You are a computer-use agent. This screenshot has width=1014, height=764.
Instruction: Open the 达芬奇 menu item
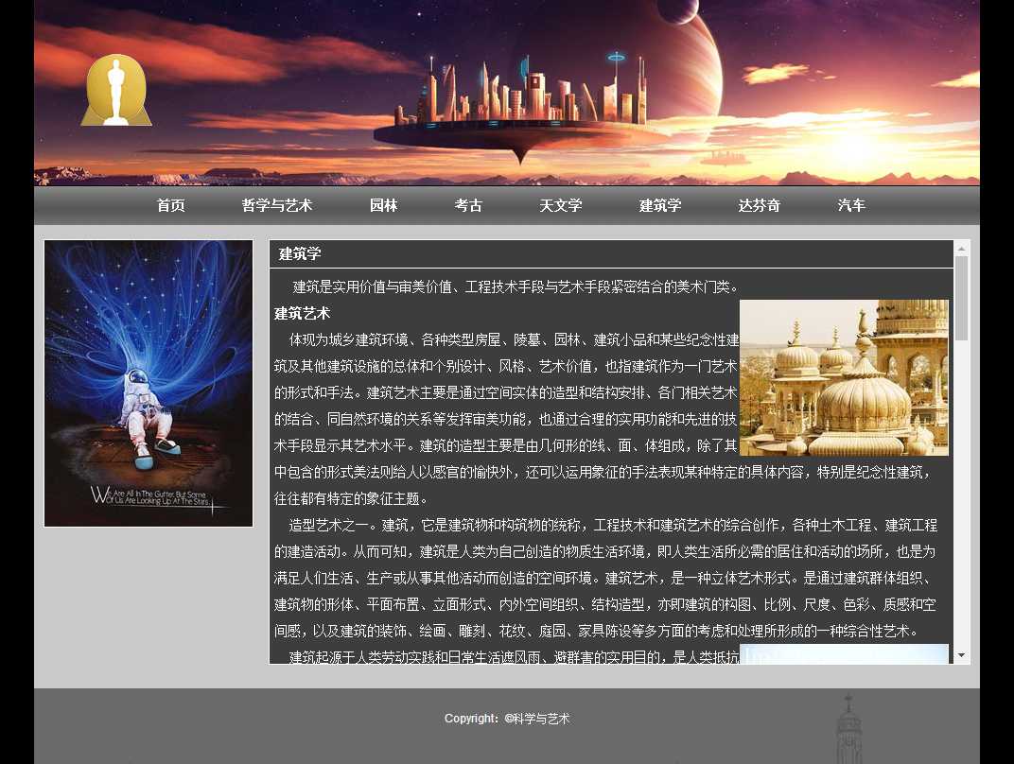(760, 206)
